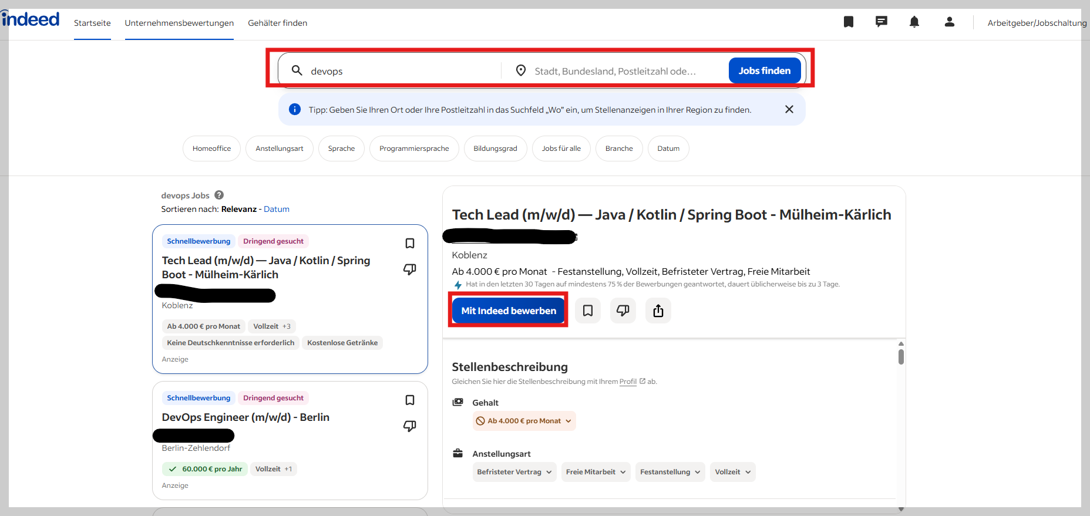Open the Programmiersprache filter
The height and width of the screenshot is (516, 1090).
[414, 149]
